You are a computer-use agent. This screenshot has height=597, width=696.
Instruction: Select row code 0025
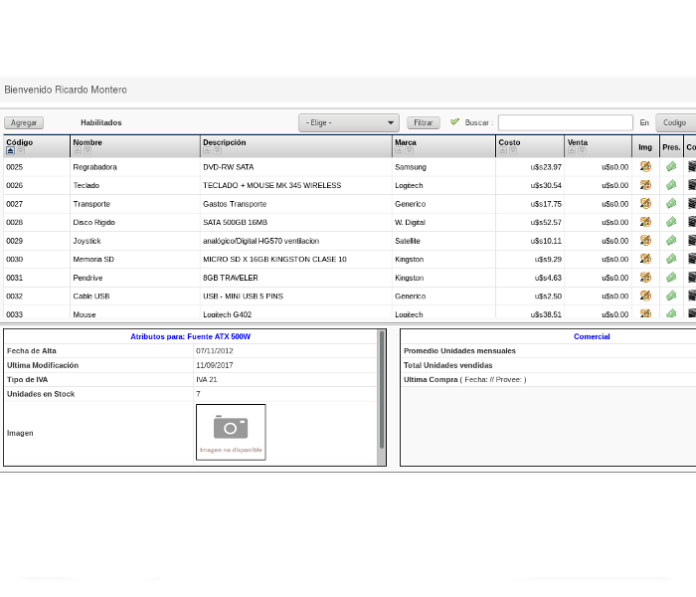(15, 167)
